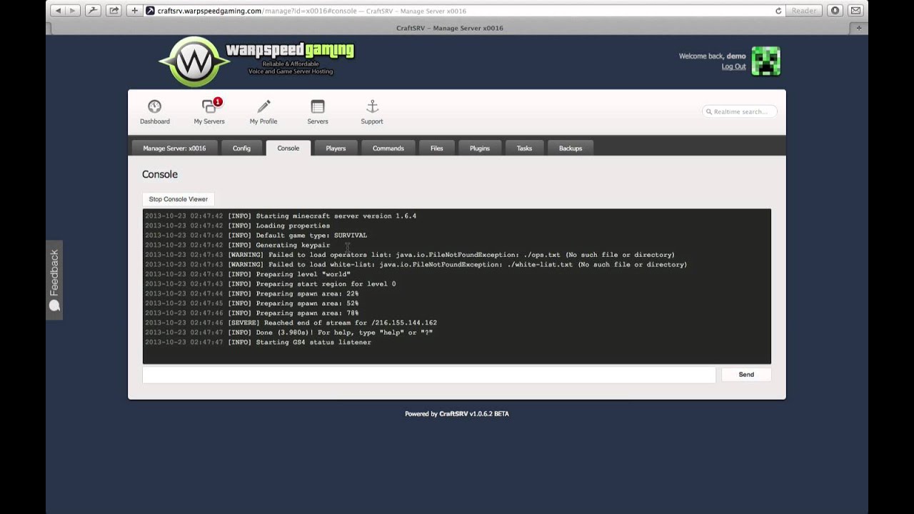Open the Files tab
Image resolution: width=914 pixels, height=514 pixels.
click(x=437, y=148)
